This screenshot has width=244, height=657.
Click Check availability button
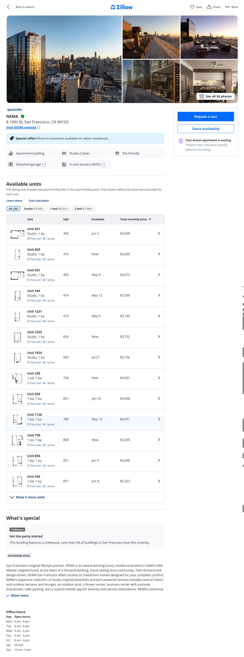coord(206,129)
